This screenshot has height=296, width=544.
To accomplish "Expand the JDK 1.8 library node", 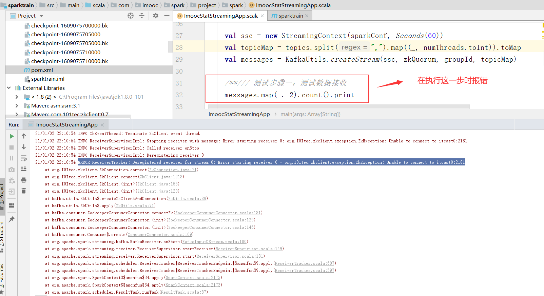I will [x=17, y=97].
